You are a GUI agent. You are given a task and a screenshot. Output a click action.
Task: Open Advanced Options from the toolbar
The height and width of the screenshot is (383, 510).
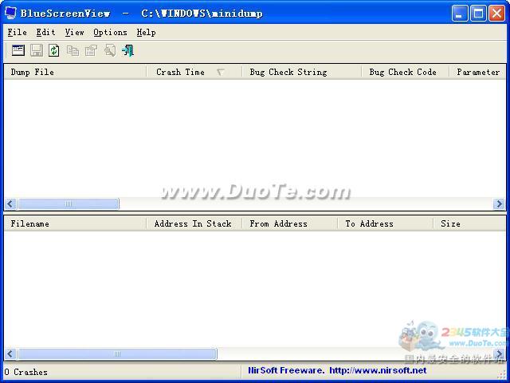click(x=18, y=50)
